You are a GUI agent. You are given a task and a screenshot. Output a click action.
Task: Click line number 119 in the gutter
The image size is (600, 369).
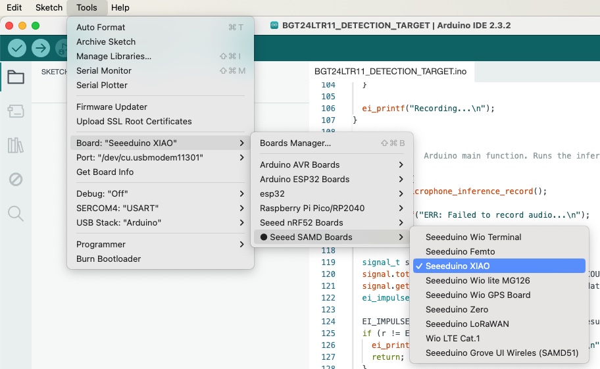328,262
